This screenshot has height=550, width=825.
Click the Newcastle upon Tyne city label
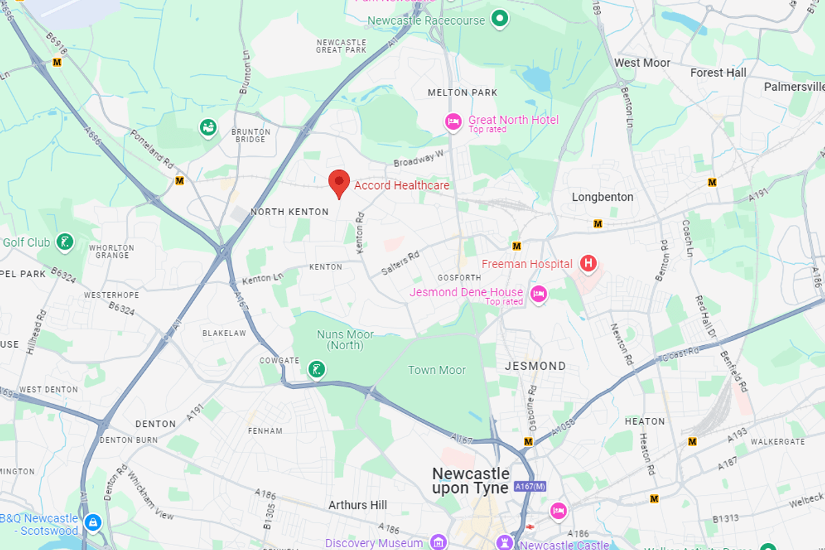click(471, 481)
